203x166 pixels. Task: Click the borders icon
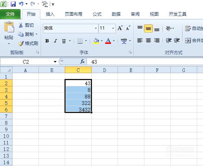(80, 41)
